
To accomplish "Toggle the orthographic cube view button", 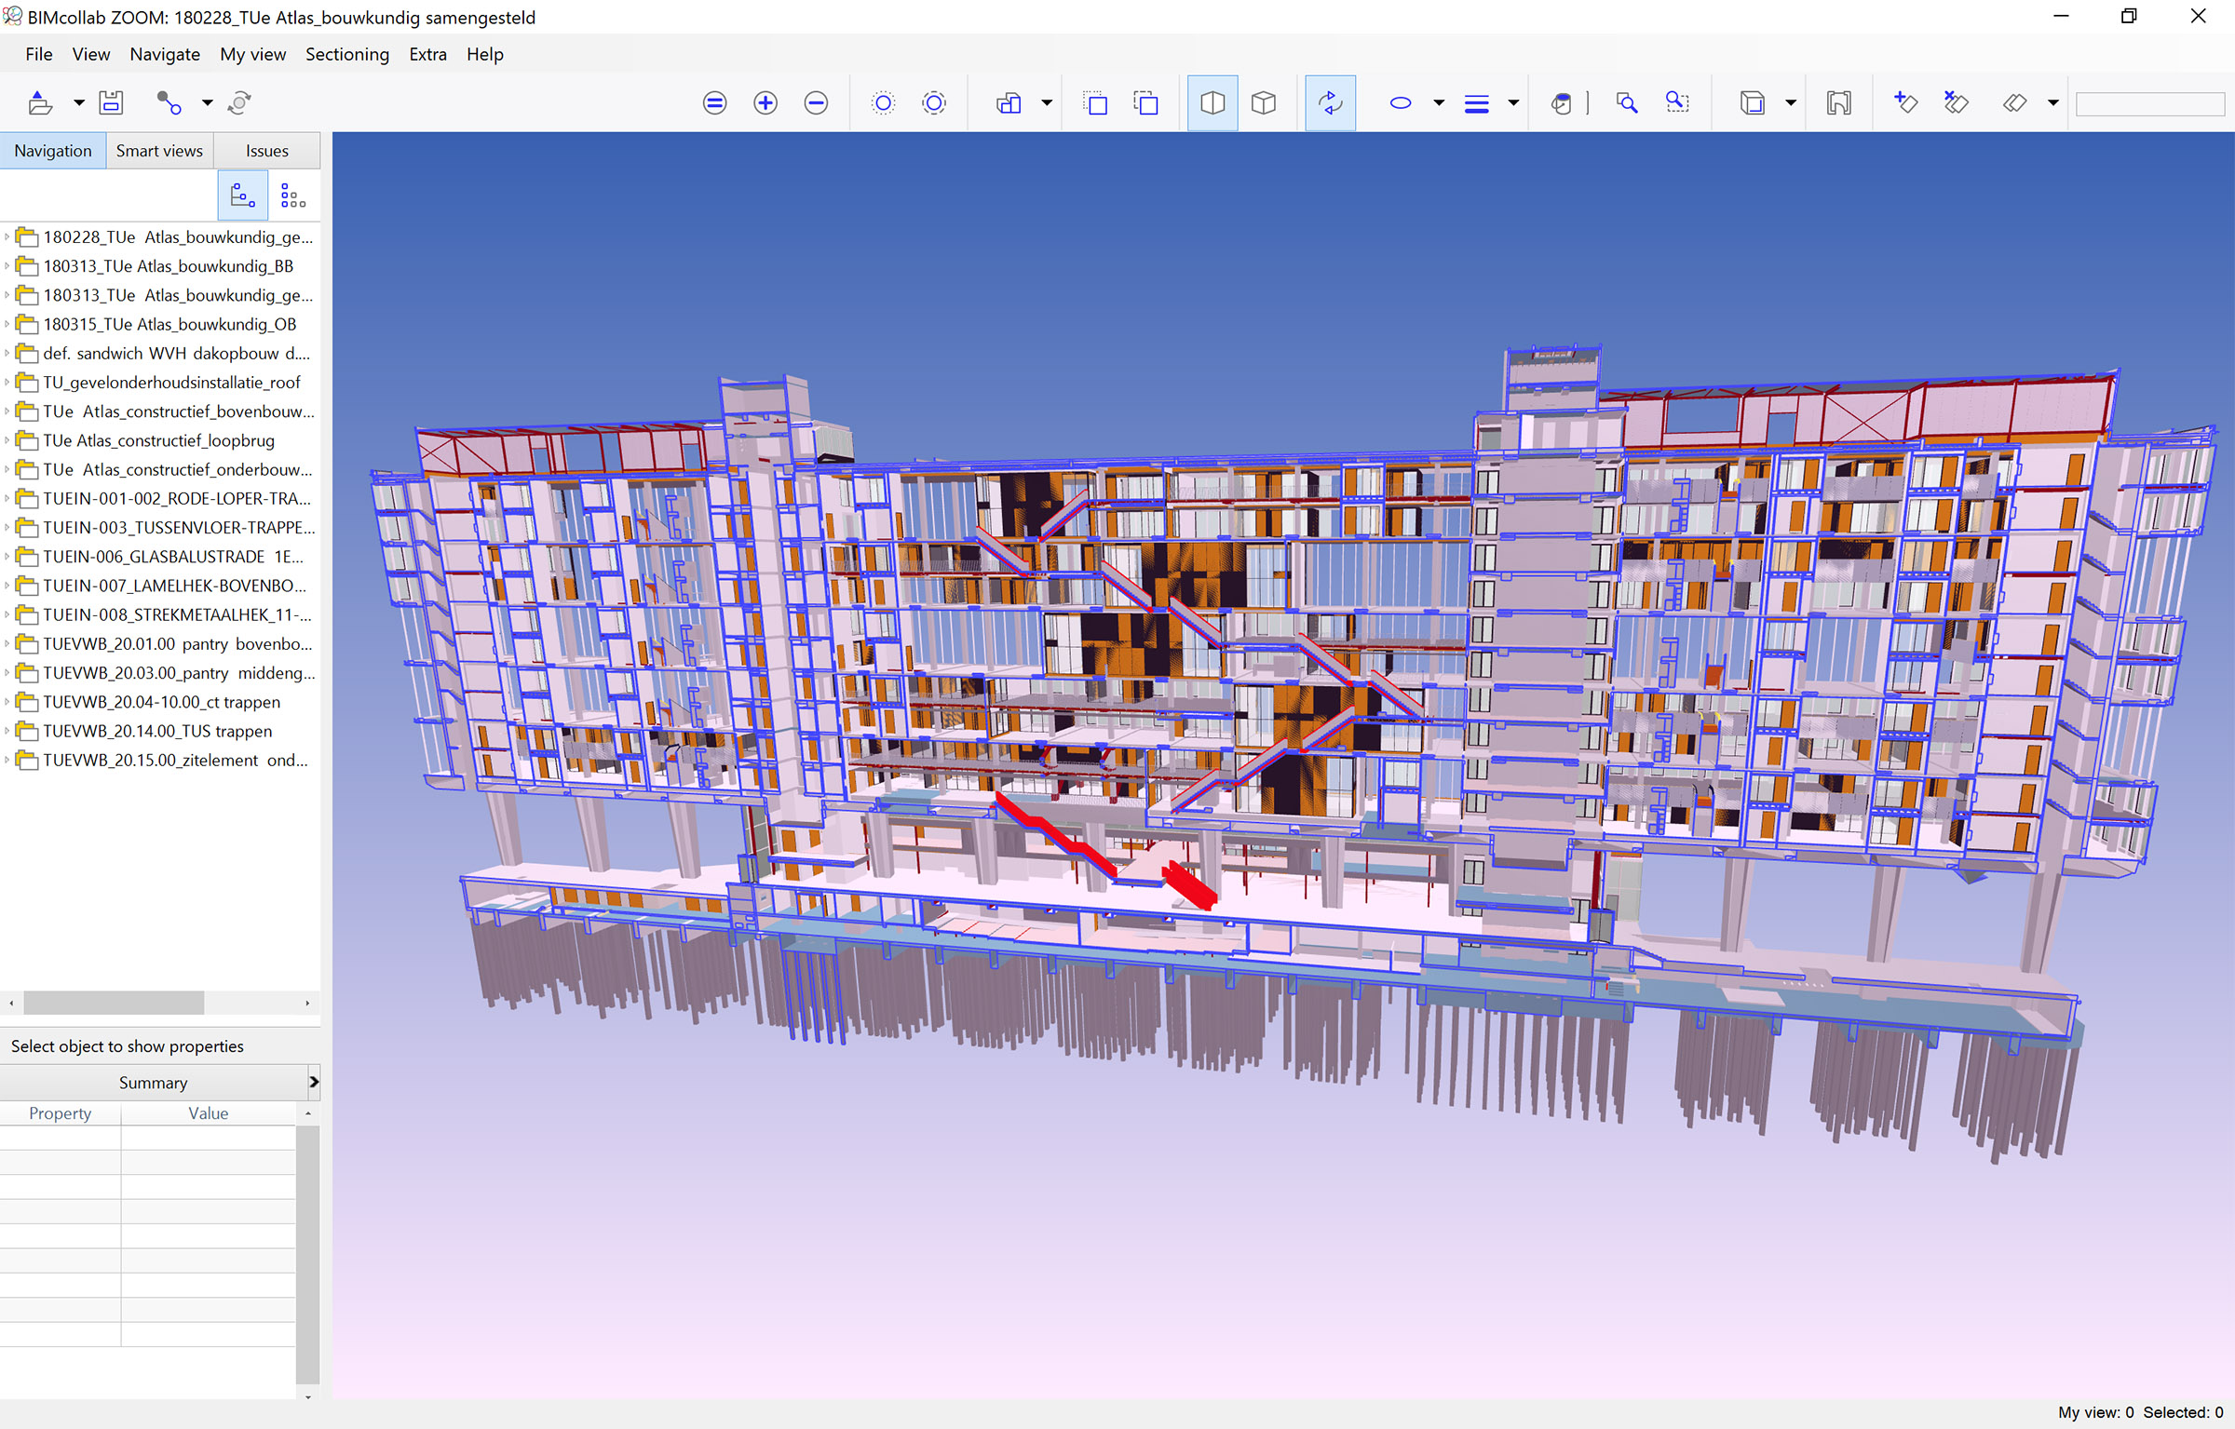I will coord(1264,103).
